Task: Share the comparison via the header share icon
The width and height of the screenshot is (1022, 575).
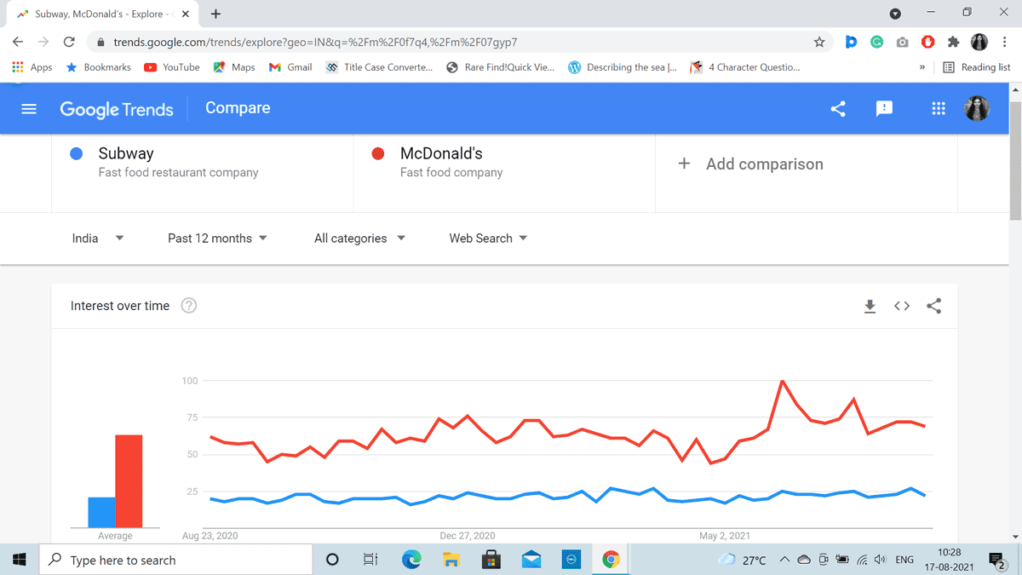Action: [837, 108]
